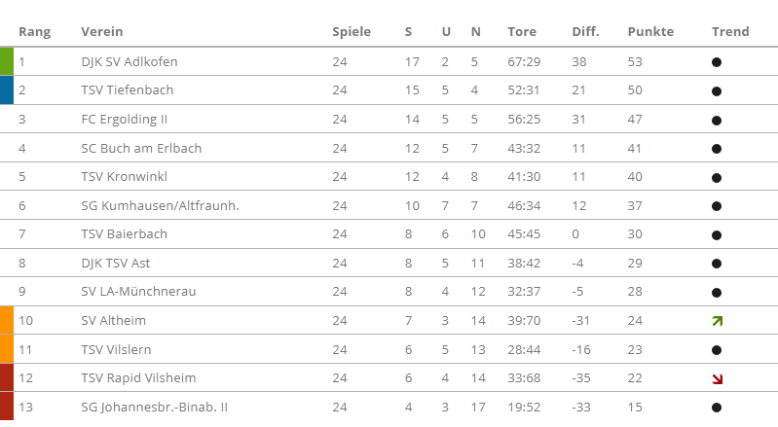Open the DJK SV Adlkofen team link
Screen dimensions: 778x427
pyautogui.click(x=129, y=62)
